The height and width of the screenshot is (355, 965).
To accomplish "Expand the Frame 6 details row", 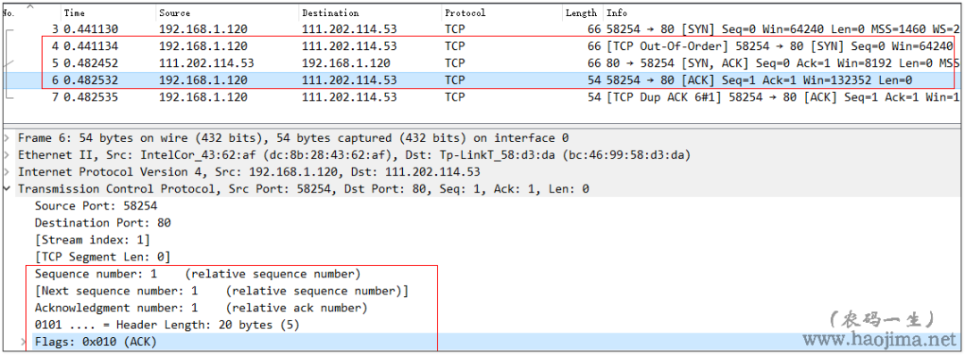I will [7, 137].
